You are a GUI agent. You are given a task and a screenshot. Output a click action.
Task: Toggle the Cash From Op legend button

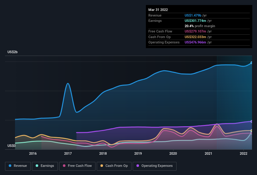(x=114, y=166)
